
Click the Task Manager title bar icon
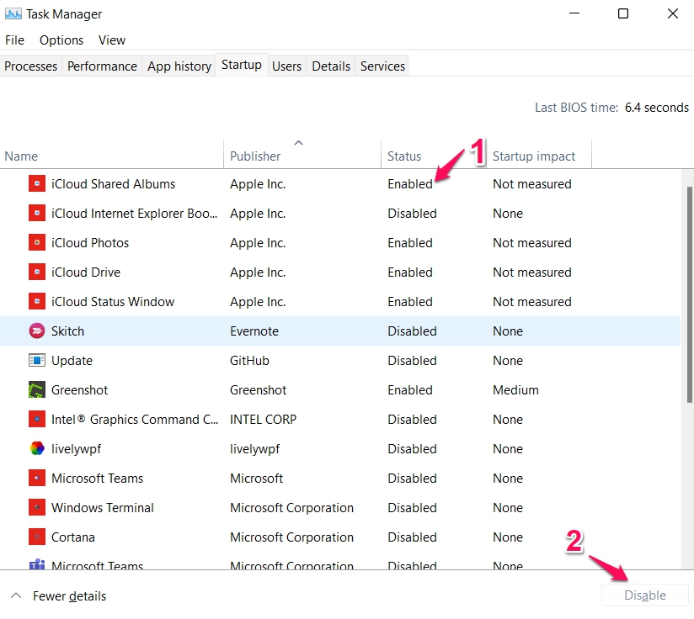(x=13, y=14)
